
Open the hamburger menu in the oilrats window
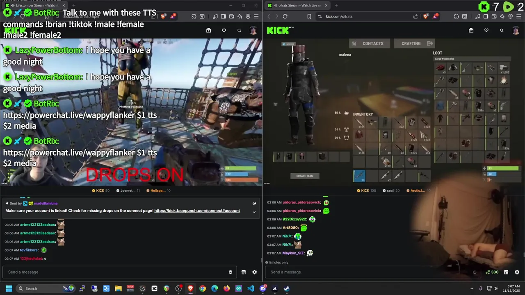click(x=518, y=16)
